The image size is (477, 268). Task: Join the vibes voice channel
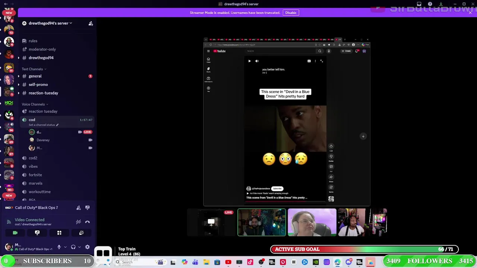pos(56,166)
